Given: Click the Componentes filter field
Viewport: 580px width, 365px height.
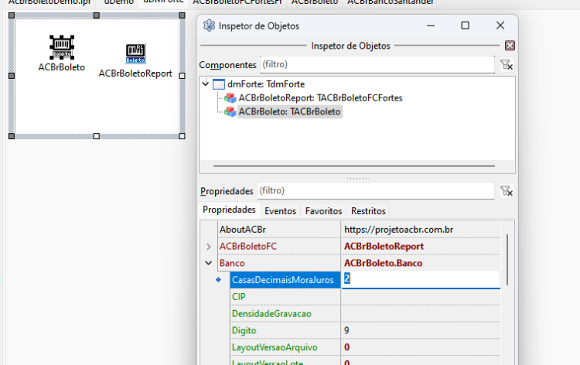Looking at the screenshot, I should (377, 64).
